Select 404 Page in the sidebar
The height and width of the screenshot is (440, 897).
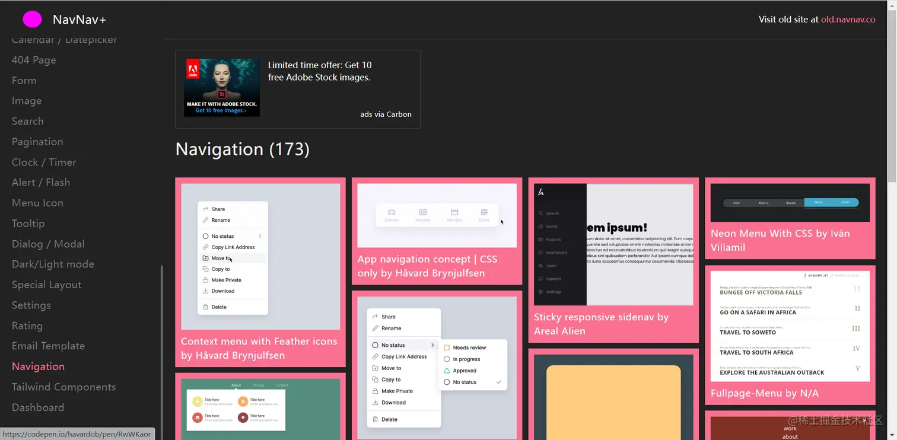click(x=34, y=60)
